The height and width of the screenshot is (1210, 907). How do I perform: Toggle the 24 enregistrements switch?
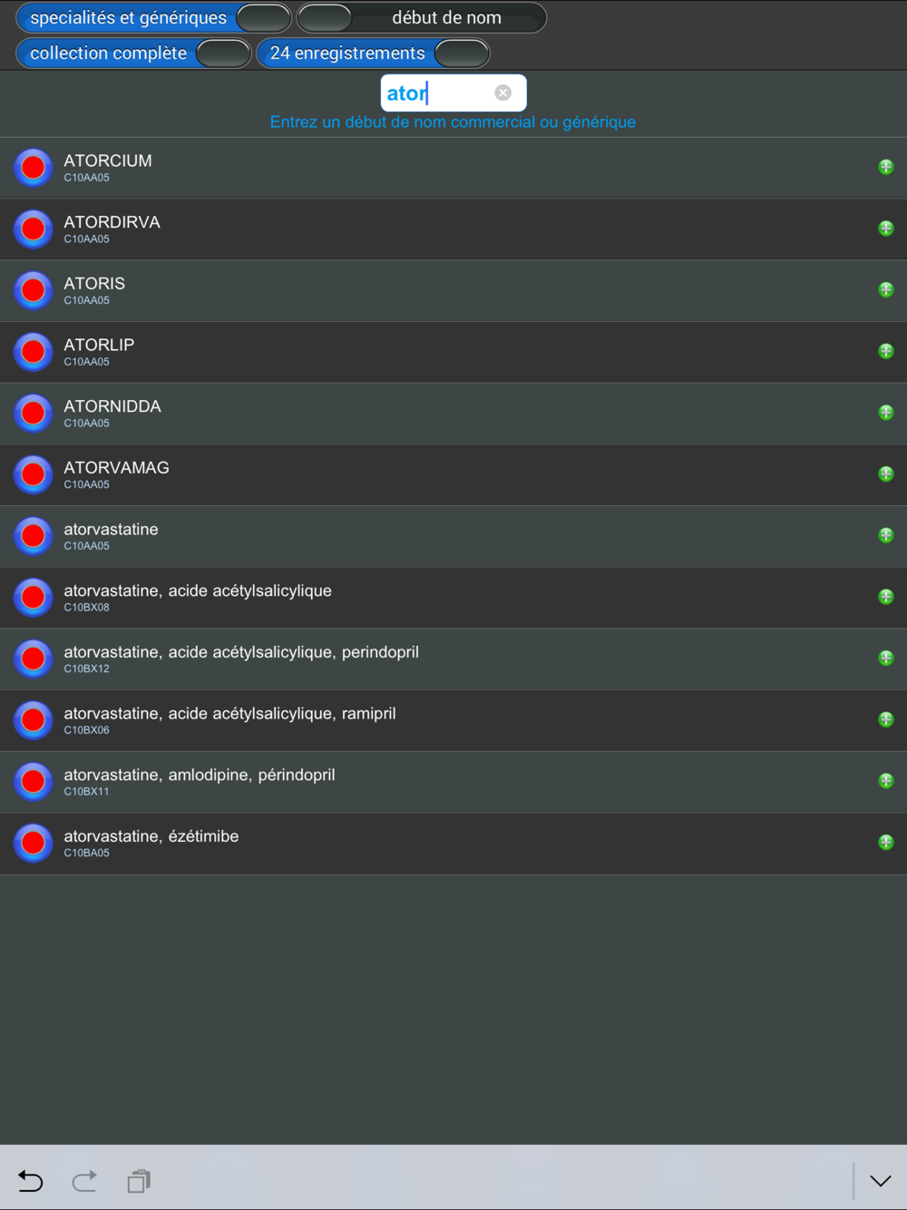tap(462, 53)
